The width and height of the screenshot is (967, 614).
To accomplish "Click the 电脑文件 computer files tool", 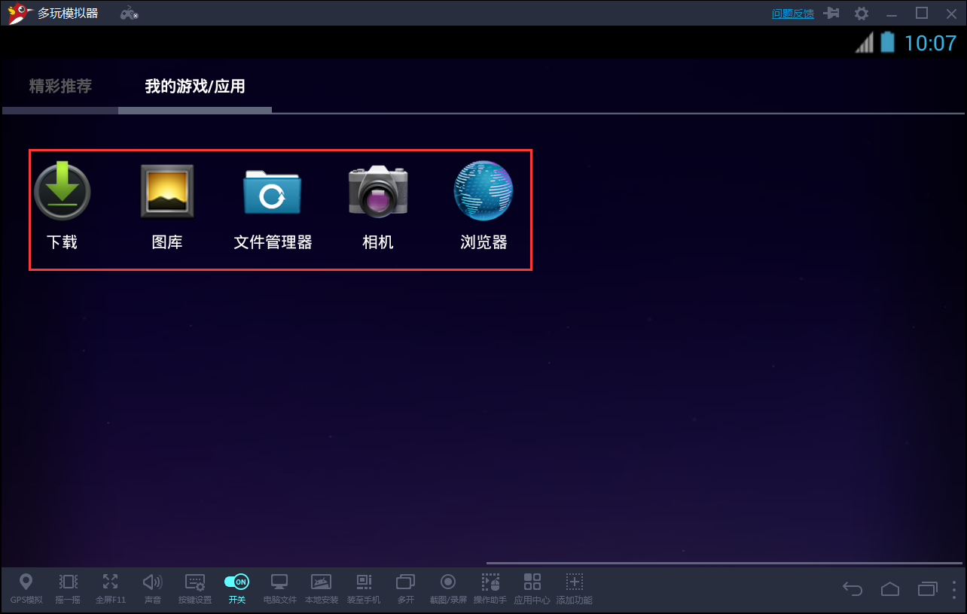I will click(x=279, y=588).
